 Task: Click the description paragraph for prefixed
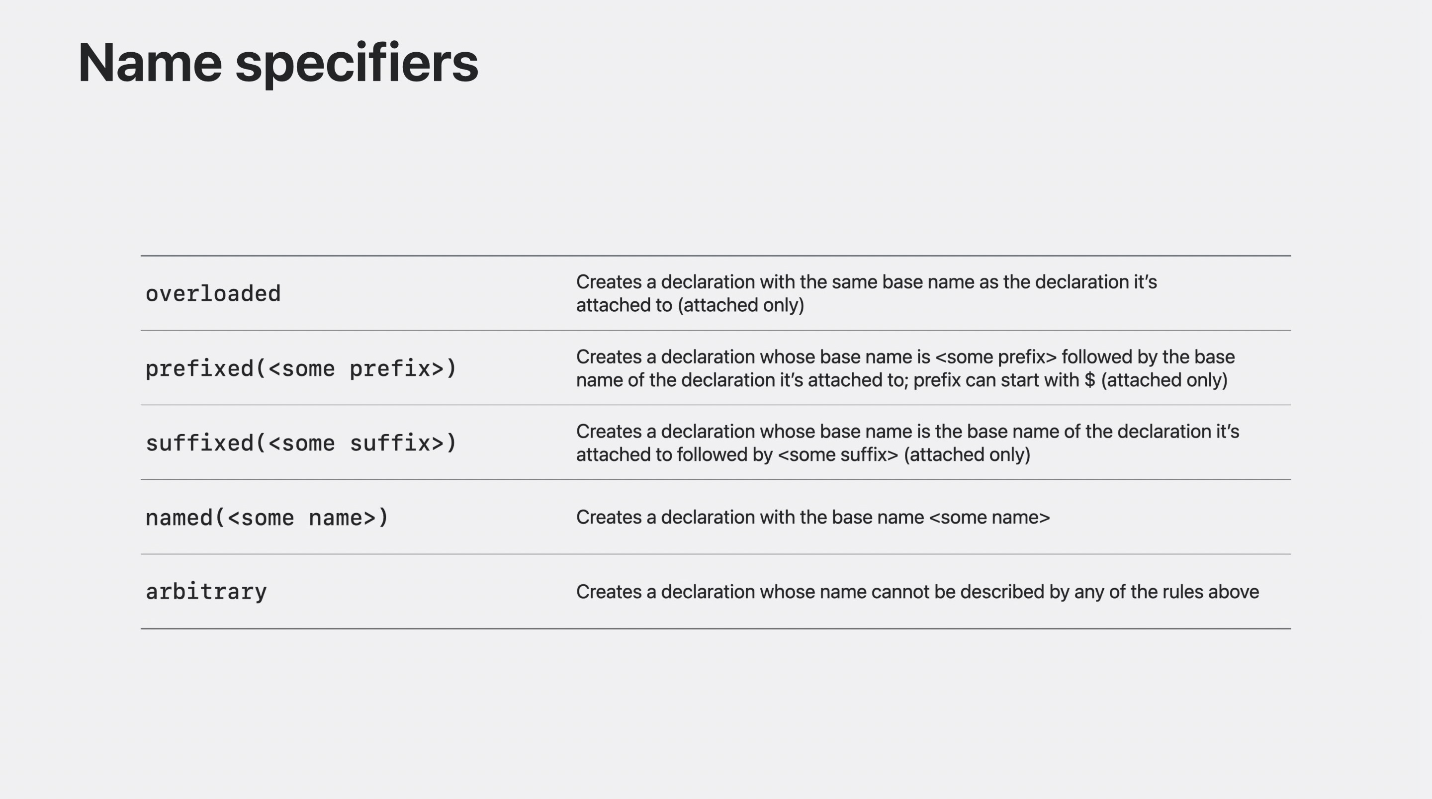tap(905, 368)
